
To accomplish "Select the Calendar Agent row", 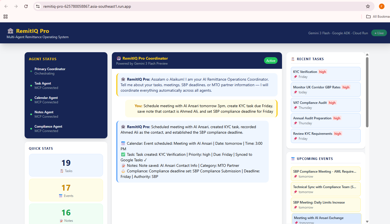I will tap(66, 100).
